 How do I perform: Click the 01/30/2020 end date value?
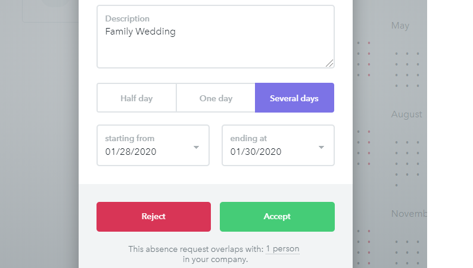tap(256, 152)
